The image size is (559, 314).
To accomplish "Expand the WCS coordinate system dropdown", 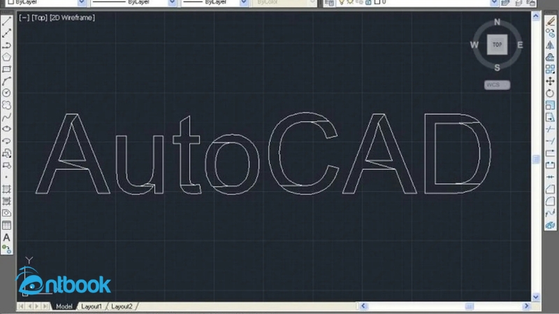I will pyautogui.click(x=497, y=84).
